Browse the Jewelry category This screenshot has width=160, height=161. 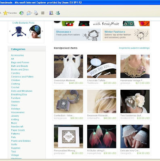15,116
